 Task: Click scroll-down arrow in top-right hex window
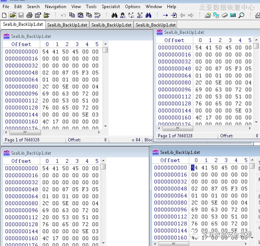(256, 122)
